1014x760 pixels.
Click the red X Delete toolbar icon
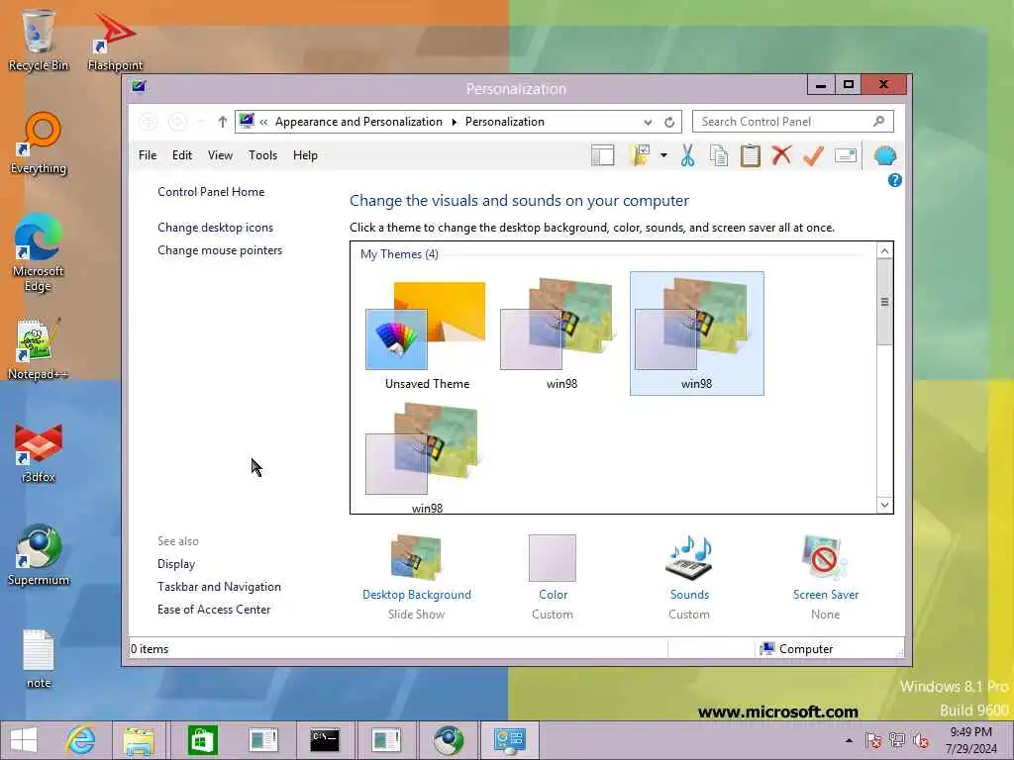(x=782, y=155)
